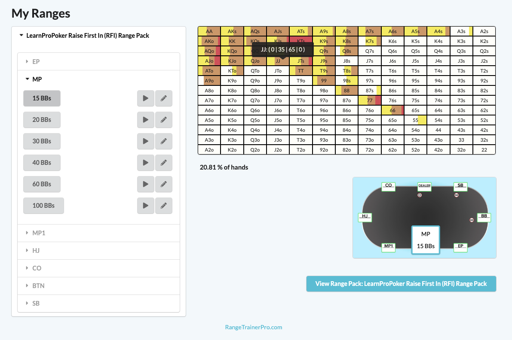Select the AQo cell in range grid

coord(209,51)
